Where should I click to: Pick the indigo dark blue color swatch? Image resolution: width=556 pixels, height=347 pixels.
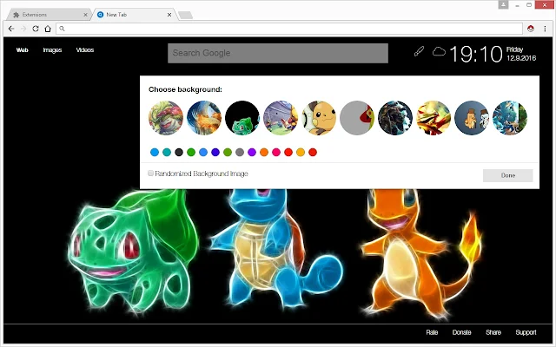point(215,153)
